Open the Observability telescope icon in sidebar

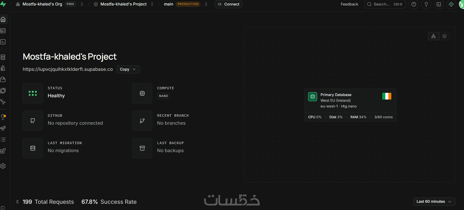[3, 128]
